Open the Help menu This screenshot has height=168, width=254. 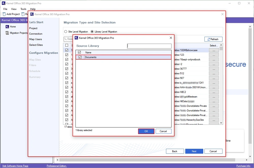point(33,9)
